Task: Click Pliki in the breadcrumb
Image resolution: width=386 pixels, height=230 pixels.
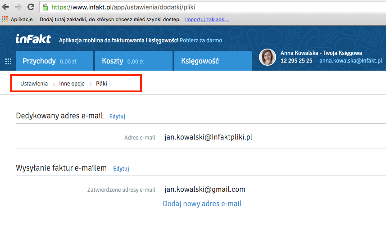Action: coord(101,84)
